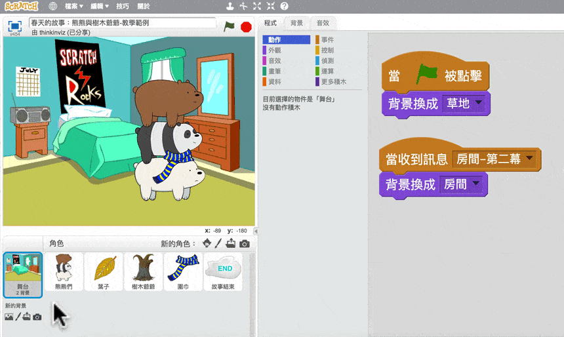Select the 動作 block category

287,39
